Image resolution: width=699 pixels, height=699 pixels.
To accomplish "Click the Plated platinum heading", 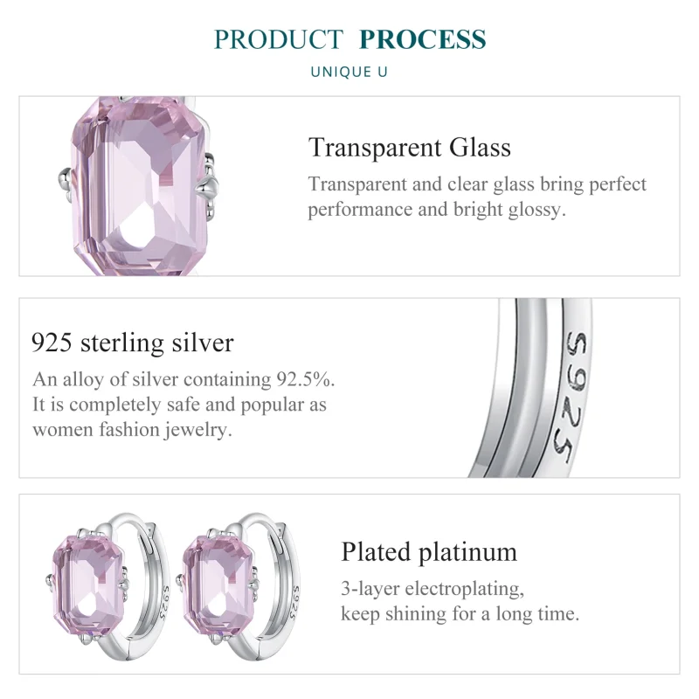I will tap(429, 551).
